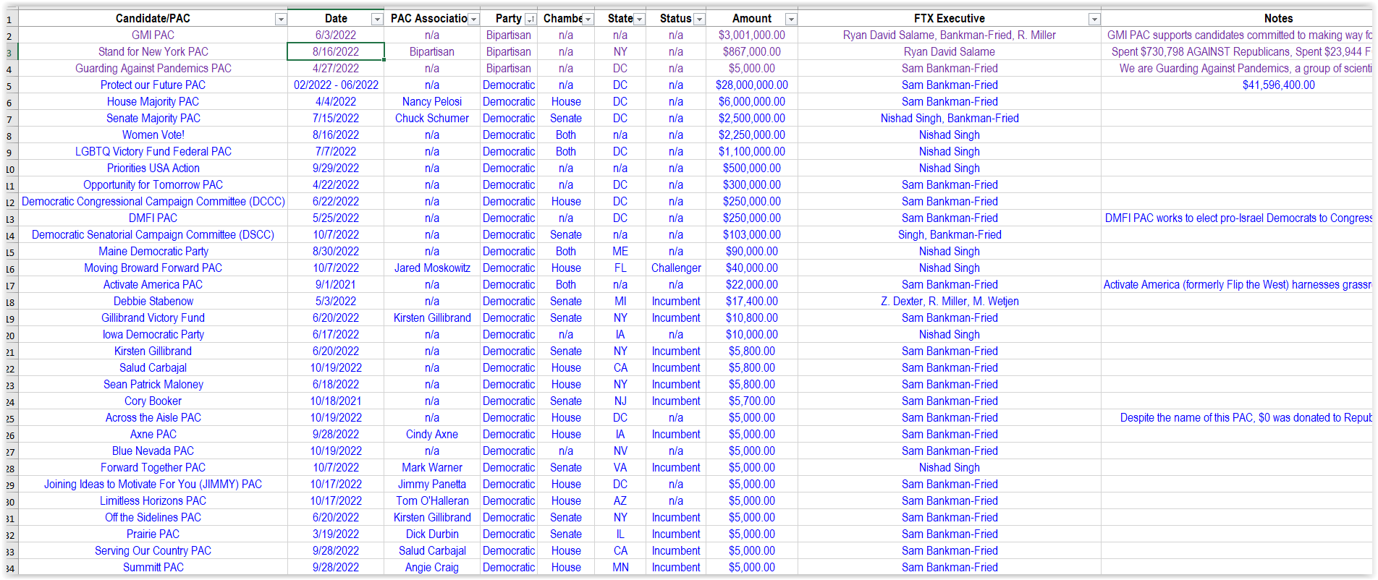Select Protect our Future PAC cell

point(153,85)
